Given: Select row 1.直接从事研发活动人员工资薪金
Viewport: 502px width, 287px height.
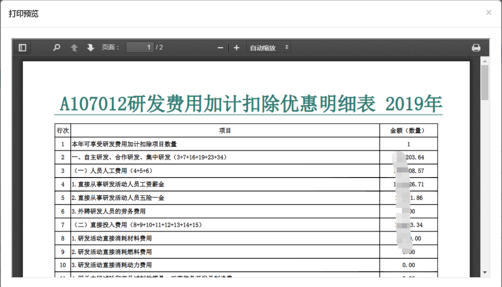Looking at the screenshot, I should (x=246, y=184).
